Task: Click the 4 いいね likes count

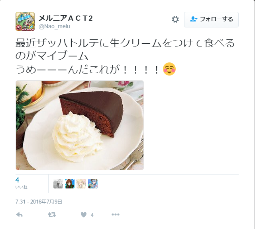Action: pyautogui.click(x=21, y=183)
